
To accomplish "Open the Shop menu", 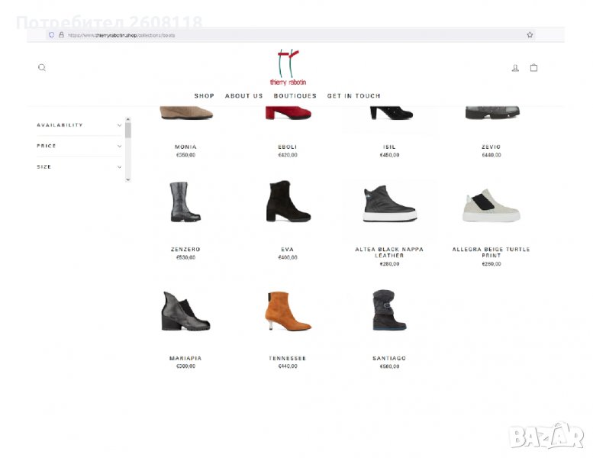I will tap(204, 96).
